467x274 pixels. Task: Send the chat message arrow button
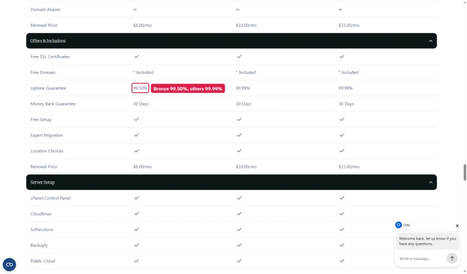[x=452, y=258]
